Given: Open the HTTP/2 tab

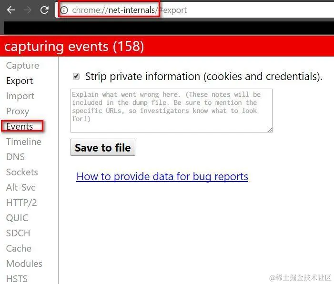Looking at the screenshot, I should (x=21, y=203).
